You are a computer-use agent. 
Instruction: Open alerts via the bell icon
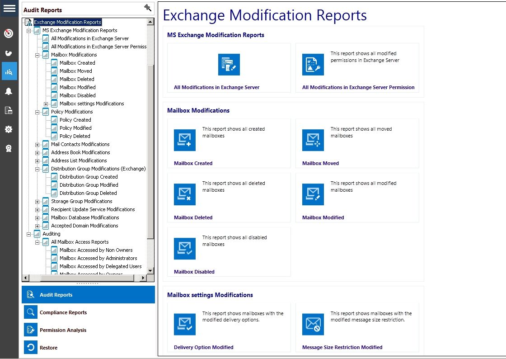[9, 91]
